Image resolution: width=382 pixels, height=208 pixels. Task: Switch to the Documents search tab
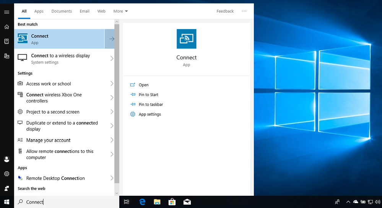62,11
